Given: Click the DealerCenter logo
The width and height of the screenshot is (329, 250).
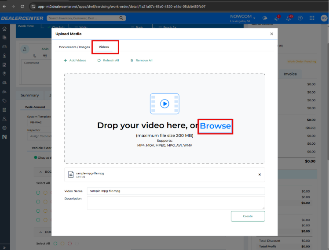Looking at the screenshot, I should pos(22,18).
